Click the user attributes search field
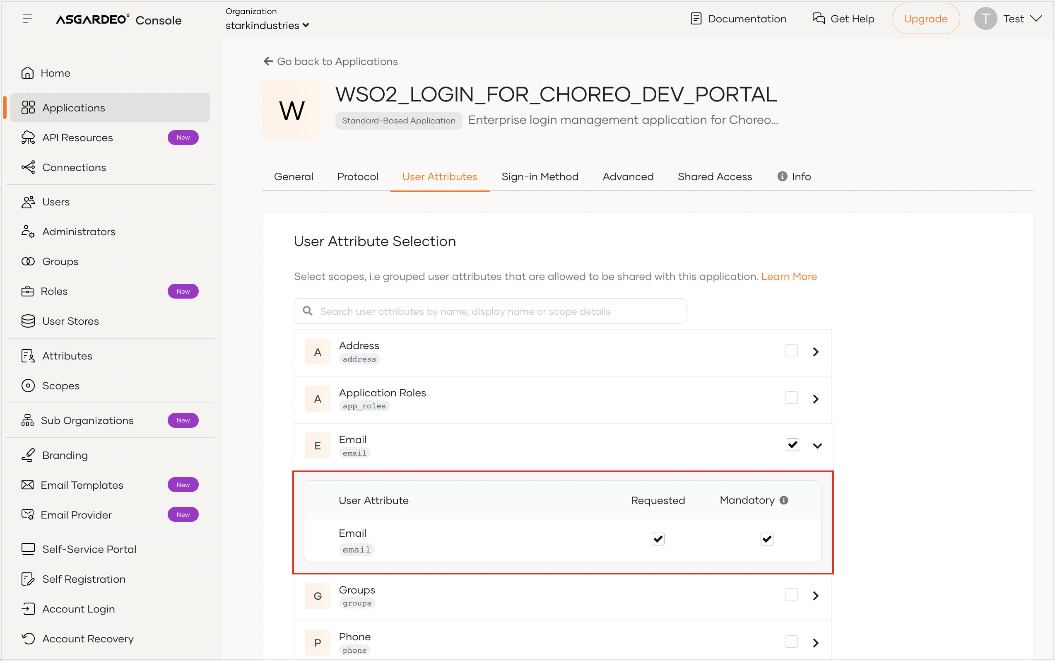Screen dimensions: 1055x661 coord(490,311)
